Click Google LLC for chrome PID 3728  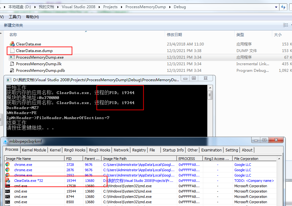tap(243, 165)
